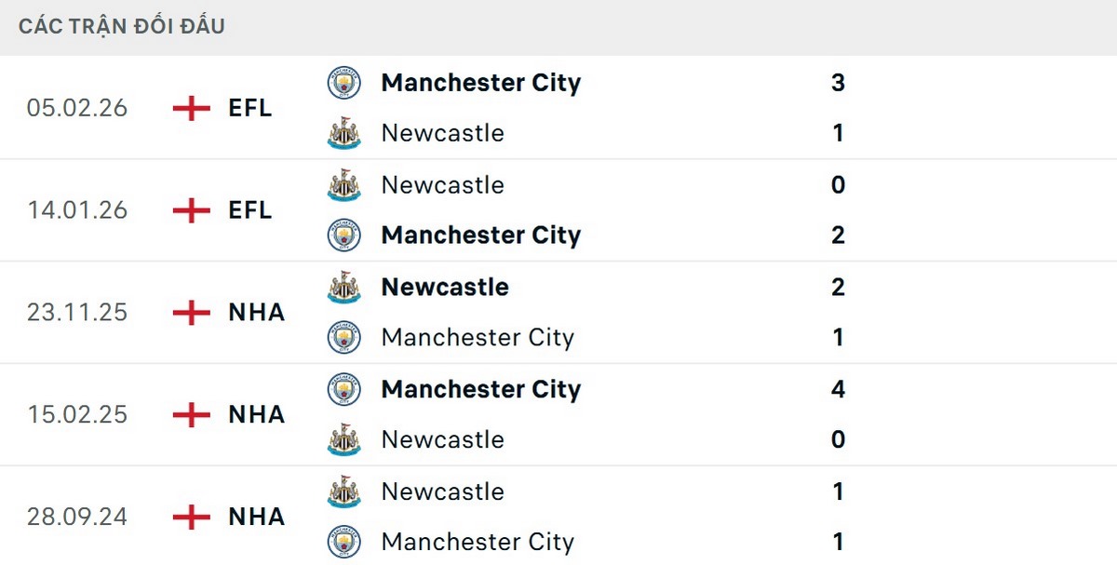Click the England flag icon next to EFL

pos(190,108)
